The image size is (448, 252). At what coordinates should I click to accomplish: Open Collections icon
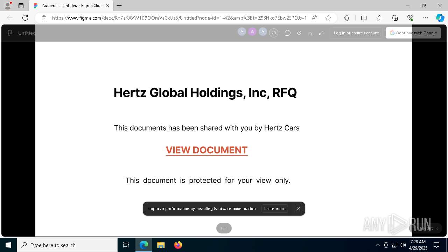pos(395,18)
